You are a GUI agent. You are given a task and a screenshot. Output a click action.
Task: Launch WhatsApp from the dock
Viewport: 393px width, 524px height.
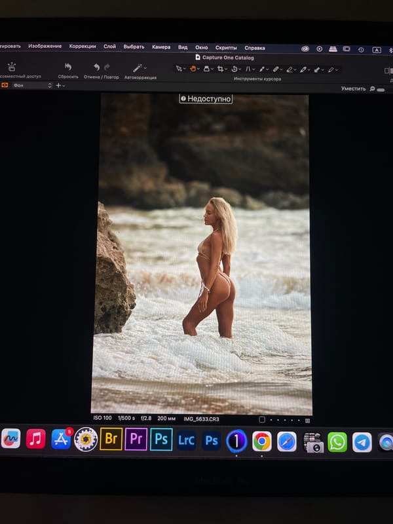tap(337, 441)
